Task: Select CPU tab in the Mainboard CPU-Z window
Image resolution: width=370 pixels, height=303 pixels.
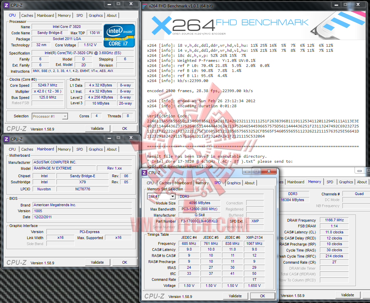Action: click(12, 149)
